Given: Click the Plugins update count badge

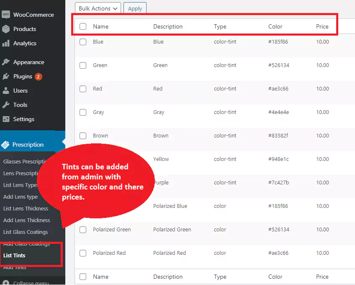Looking at the screenshot, I should pyautogui.click(x=38, y=77).
